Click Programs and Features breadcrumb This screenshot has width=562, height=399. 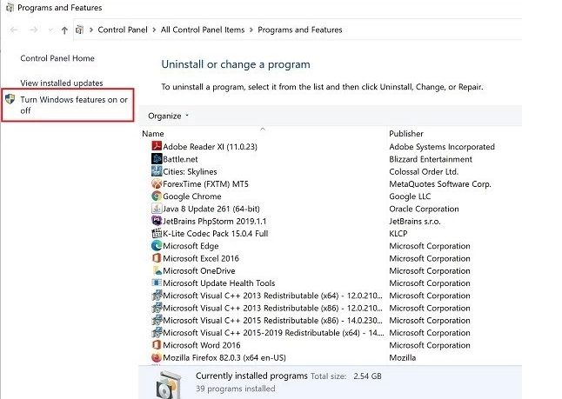pos(300,30)
